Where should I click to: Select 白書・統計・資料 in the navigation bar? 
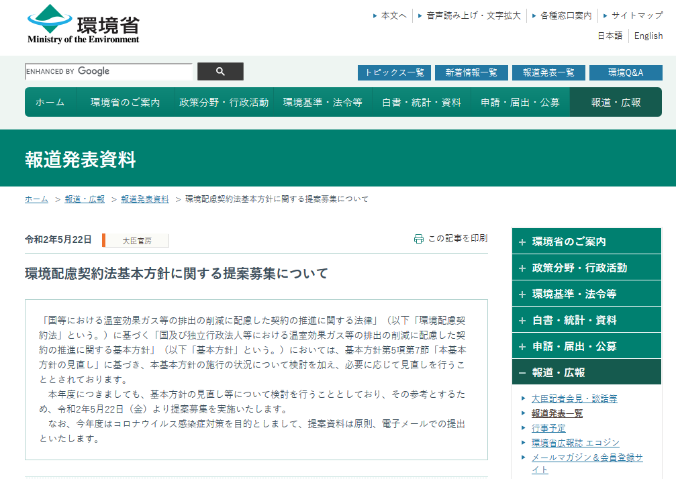[422, 103]
